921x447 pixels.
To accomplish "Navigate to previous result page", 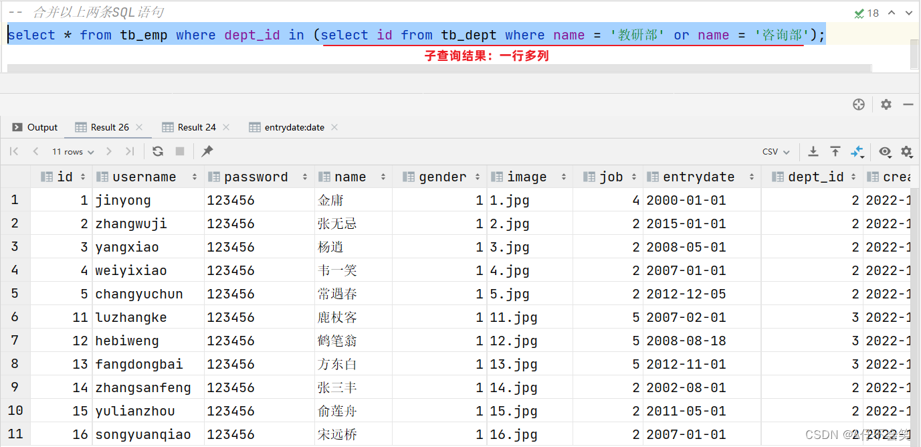I will (35, 151).
